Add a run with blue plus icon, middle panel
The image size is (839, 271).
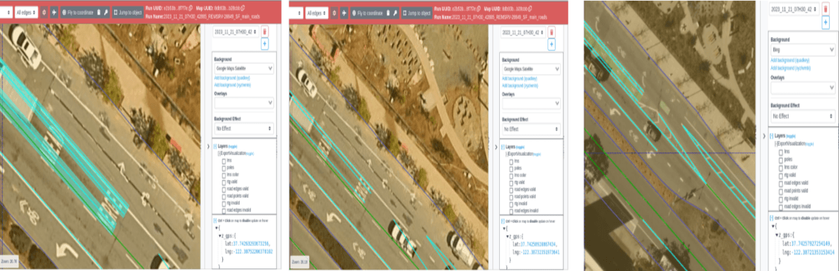pyautogui.click(x=551, y=43)
